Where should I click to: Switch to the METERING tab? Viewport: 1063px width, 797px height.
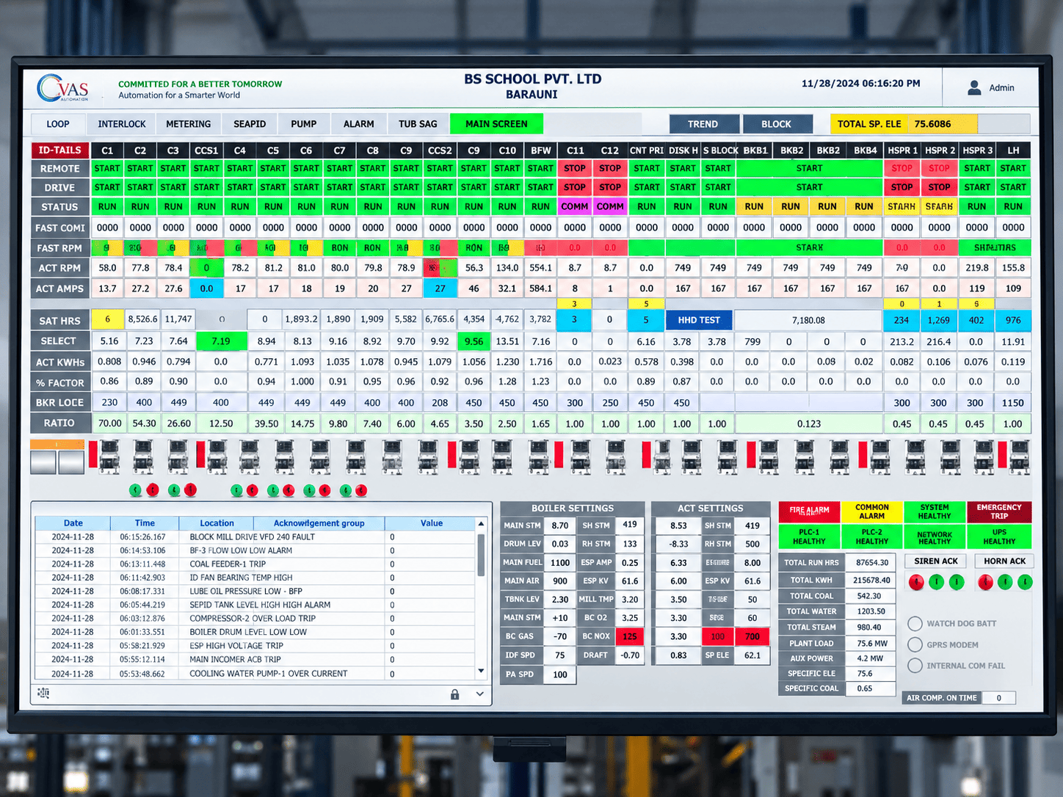point(188,124)
